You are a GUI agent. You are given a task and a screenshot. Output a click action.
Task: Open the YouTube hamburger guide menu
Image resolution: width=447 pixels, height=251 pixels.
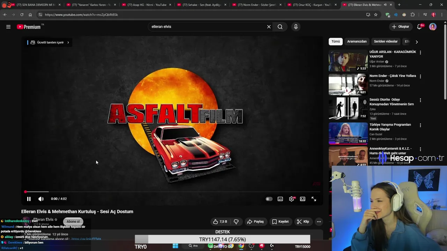(x=8, y=27)
